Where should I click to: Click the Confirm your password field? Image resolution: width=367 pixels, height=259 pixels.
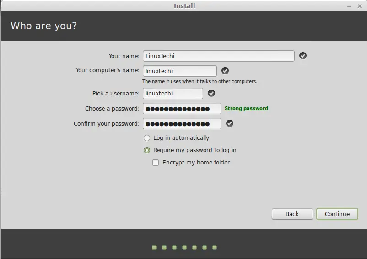coord(182,123)
